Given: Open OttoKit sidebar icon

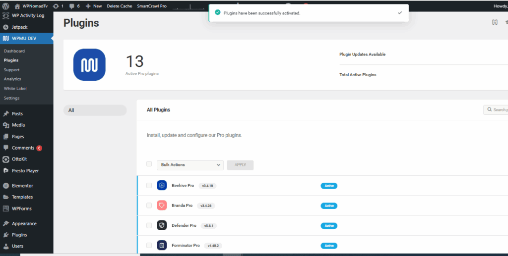Looking at the screenshot, I should point(6,159).
